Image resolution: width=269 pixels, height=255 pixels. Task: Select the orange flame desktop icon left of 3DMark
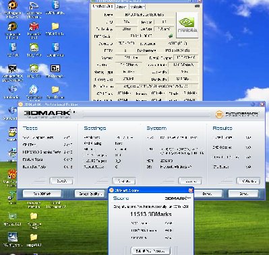click(x=12, y=174)
